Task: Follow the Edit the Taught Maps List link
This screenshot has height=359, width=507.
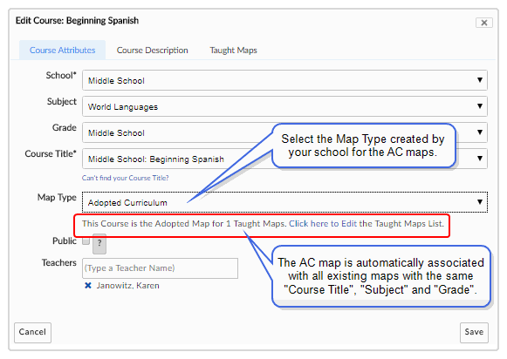Action: 367,223
